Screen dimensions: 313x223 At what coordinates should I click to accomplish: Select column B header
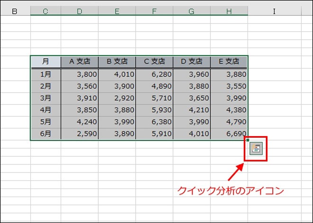pyautogui.click(x=14, y=11)
